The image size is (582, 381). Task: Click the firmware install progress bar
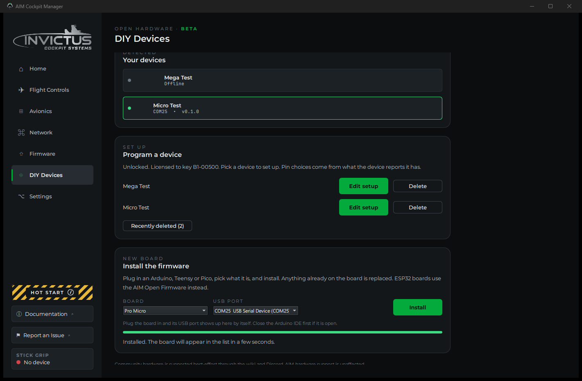(x=283, y=332)
